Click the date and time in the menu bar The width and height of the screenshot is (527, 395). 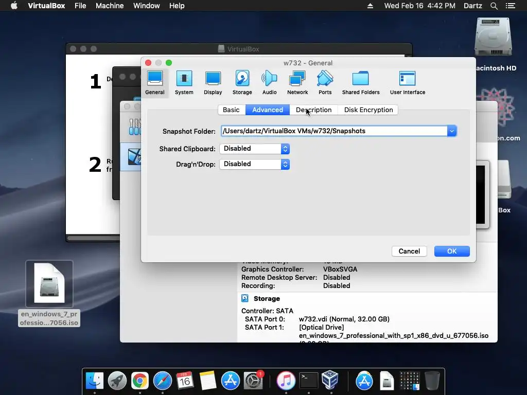click(420, 6)
